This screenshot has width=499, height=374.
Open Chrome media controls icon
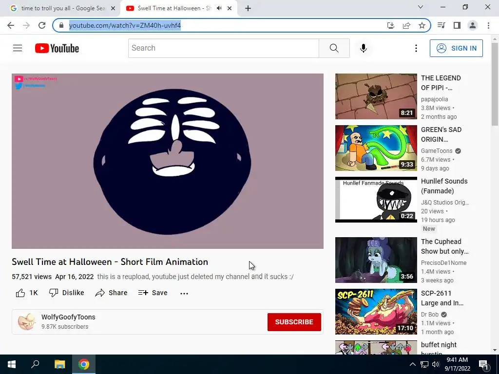[x=441, y=25]
